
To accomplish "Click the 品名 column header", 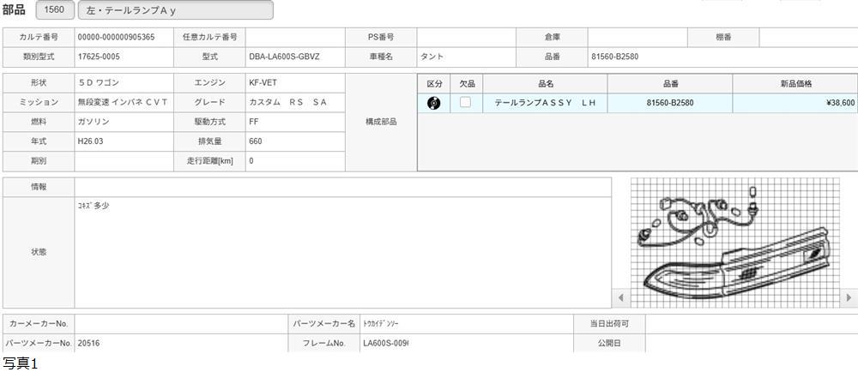I will 545,83.
